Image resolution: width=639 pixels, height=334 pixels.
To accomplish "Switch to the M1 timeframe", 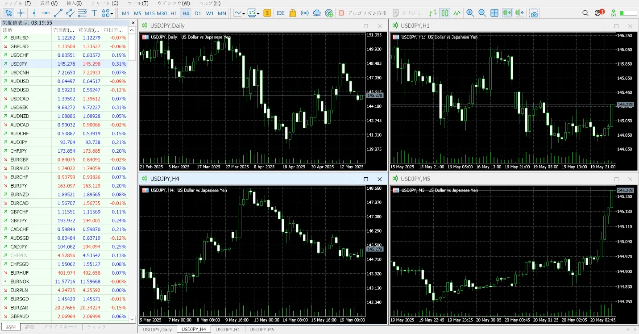I will click(125, 13).
